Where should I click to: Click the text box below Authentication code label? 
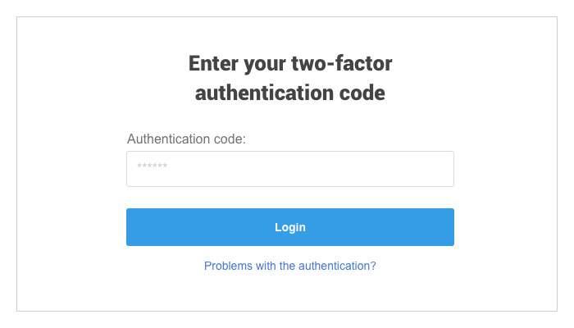tap(290, 169)
